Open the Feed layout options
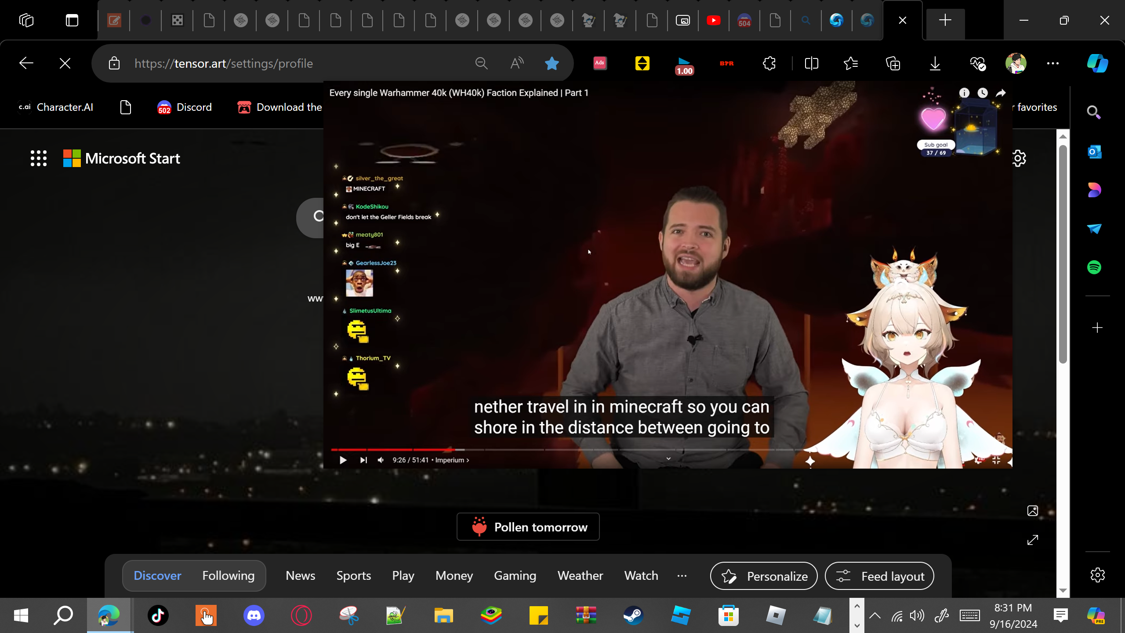Viewport: 1125px width, 633px height. 879,576
